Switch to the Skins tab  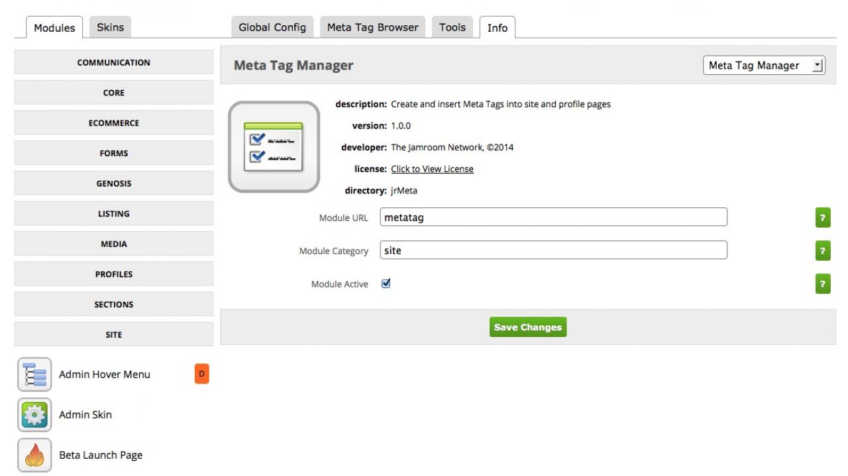coord(110,28)
